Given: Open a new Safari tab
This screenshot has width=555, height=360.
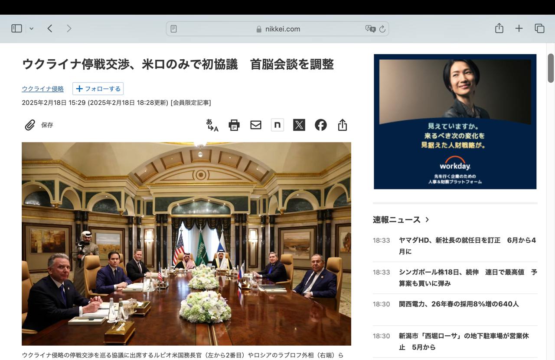Looking at the screenshot, I should (519, 29).
